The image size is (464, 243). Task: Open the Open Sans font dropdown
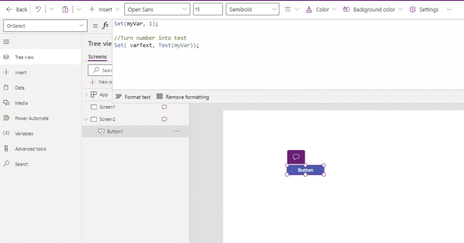pos(157,10)
